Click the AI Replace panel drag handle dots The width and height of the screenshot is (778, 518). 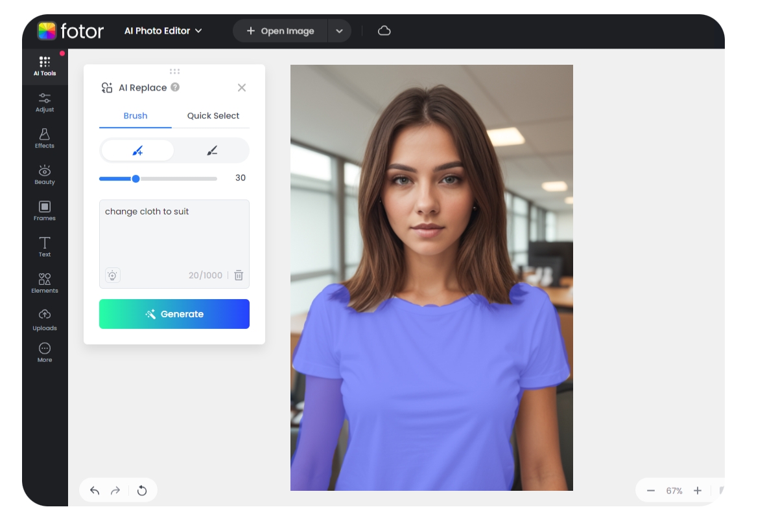point(174,71)
